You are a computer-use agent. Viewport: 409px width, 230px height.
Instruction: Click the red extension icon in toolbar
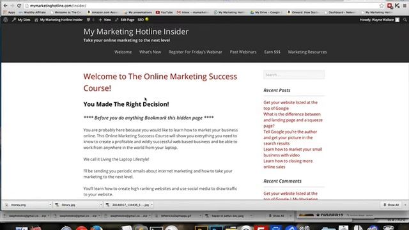[x=390, y=6]
